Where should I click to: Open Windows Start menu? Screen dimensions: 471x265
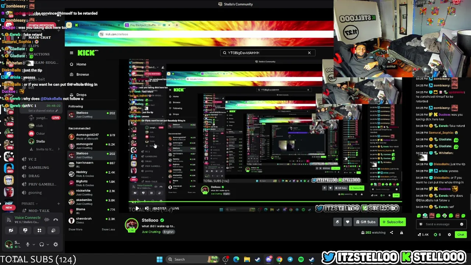[x=159, y=259]
